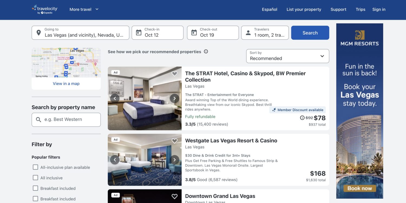Click the Search button
This screenshot has height=203, width=406.
click(310, 32)
